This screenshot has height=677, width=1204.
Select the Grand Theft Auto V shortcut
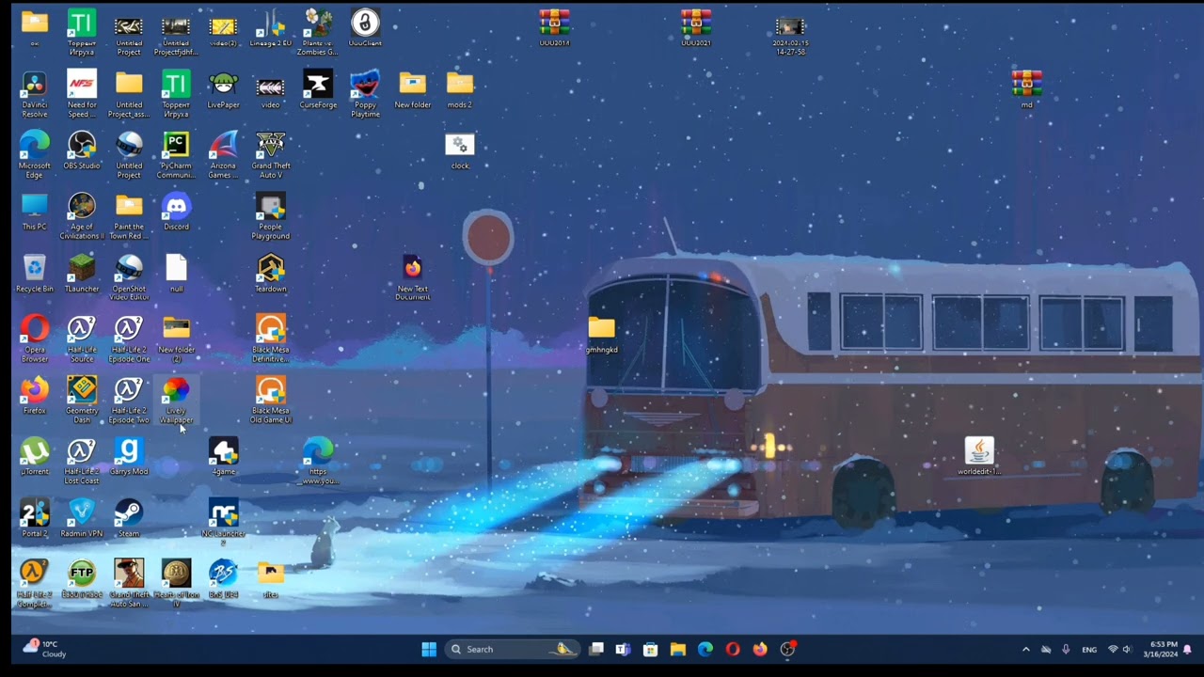(x=271, y=155)
